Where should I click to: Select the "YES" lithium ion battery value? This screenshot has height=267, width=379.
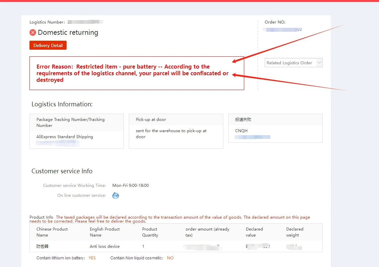coord(92,258)
